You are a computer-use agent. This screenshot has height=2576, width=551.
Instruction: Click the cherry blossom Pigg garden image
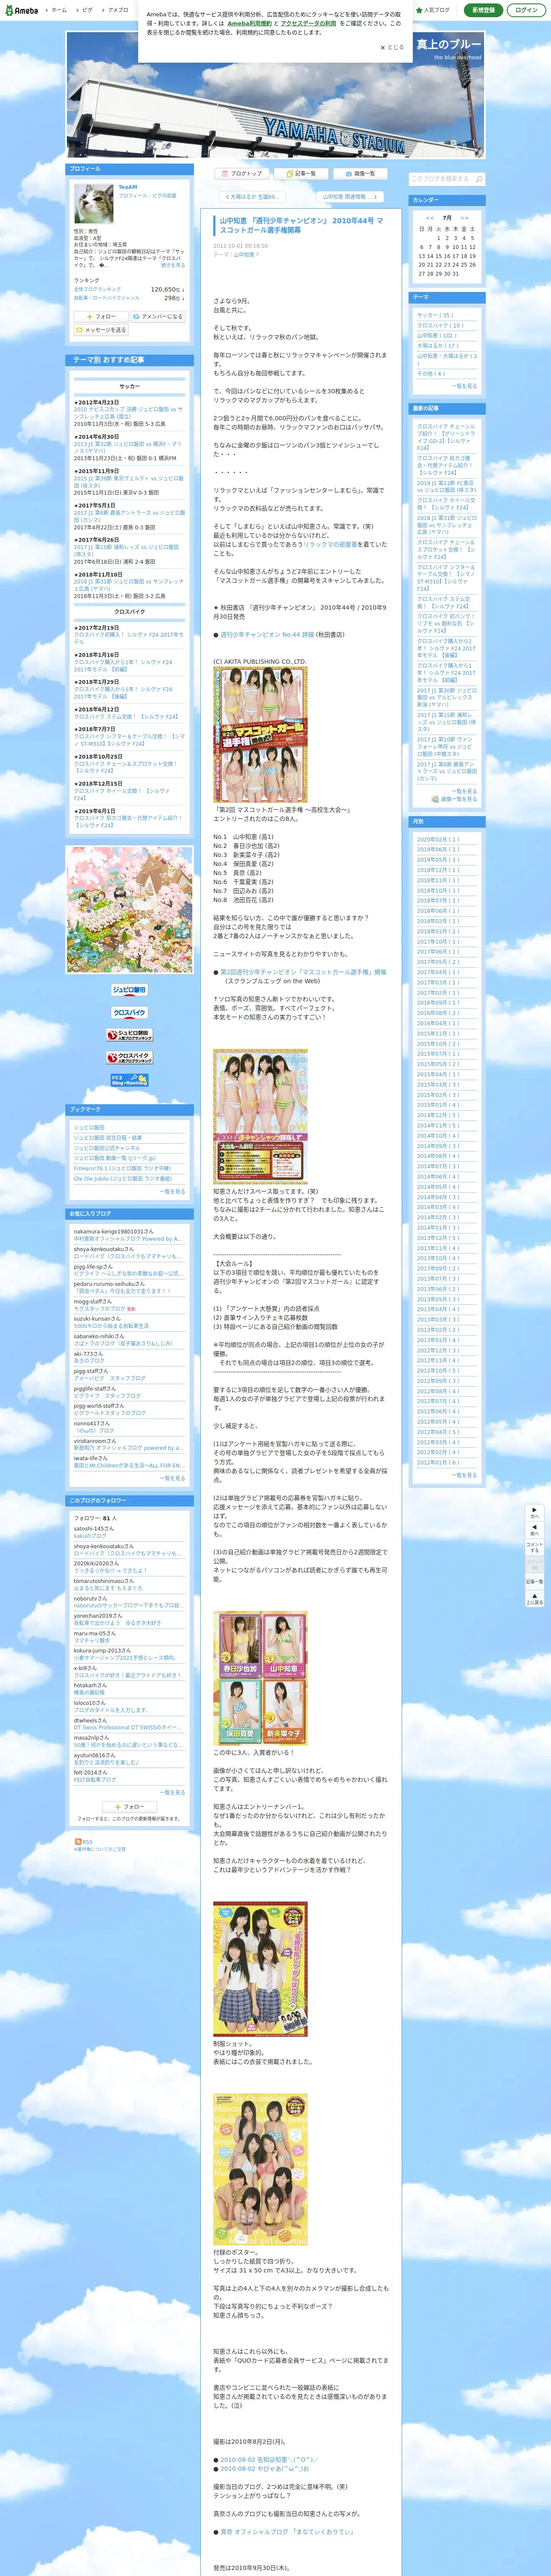tap(130, 910)
